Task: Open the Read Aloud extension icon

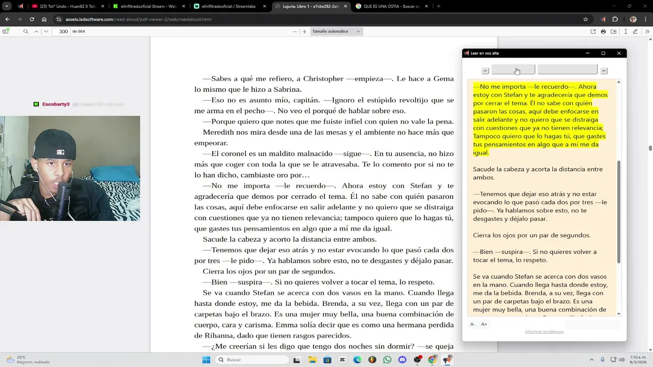Action: pyautogui.click(x=604, y=19)
